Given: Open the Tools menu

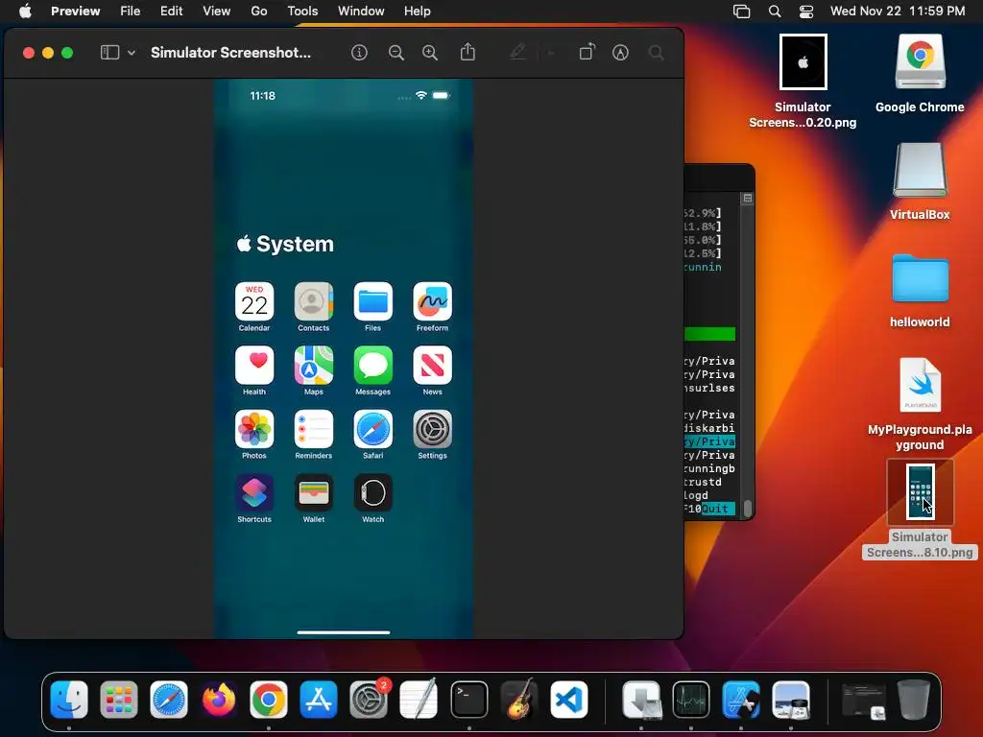Looking at the screenshot, I should click(302, 11).
